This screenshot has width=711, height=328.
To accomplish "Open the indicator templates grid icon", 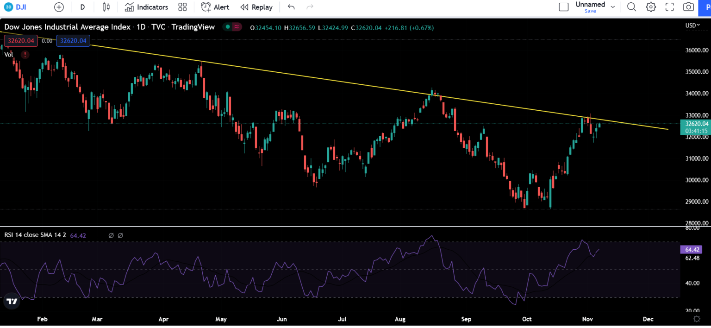I will (x=182, y=7).
